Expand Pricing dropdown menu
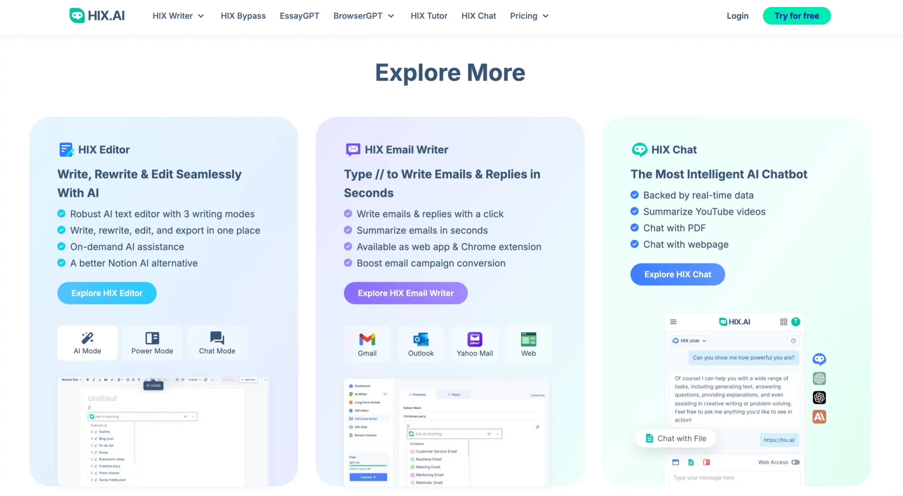This screenshot has height=496, width=903. coord(528,15)
